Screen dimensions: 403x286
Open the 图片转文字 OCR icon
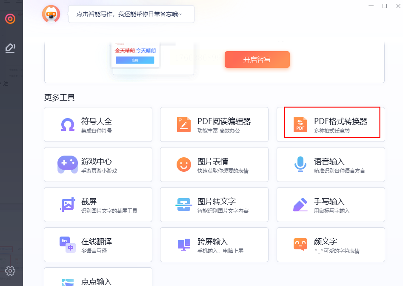point(184,205)
